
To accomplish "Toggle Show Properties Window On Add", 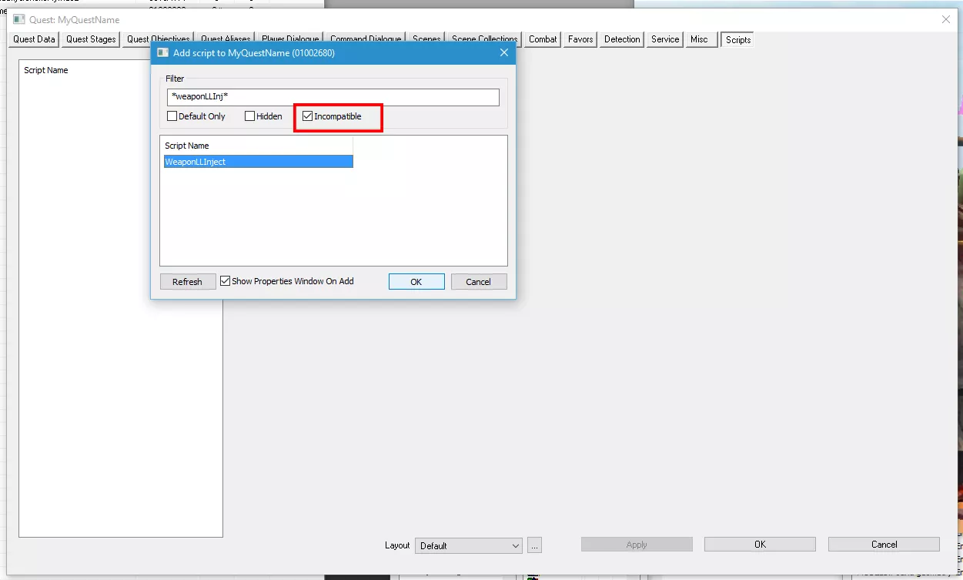I will [x=226, y=281].
